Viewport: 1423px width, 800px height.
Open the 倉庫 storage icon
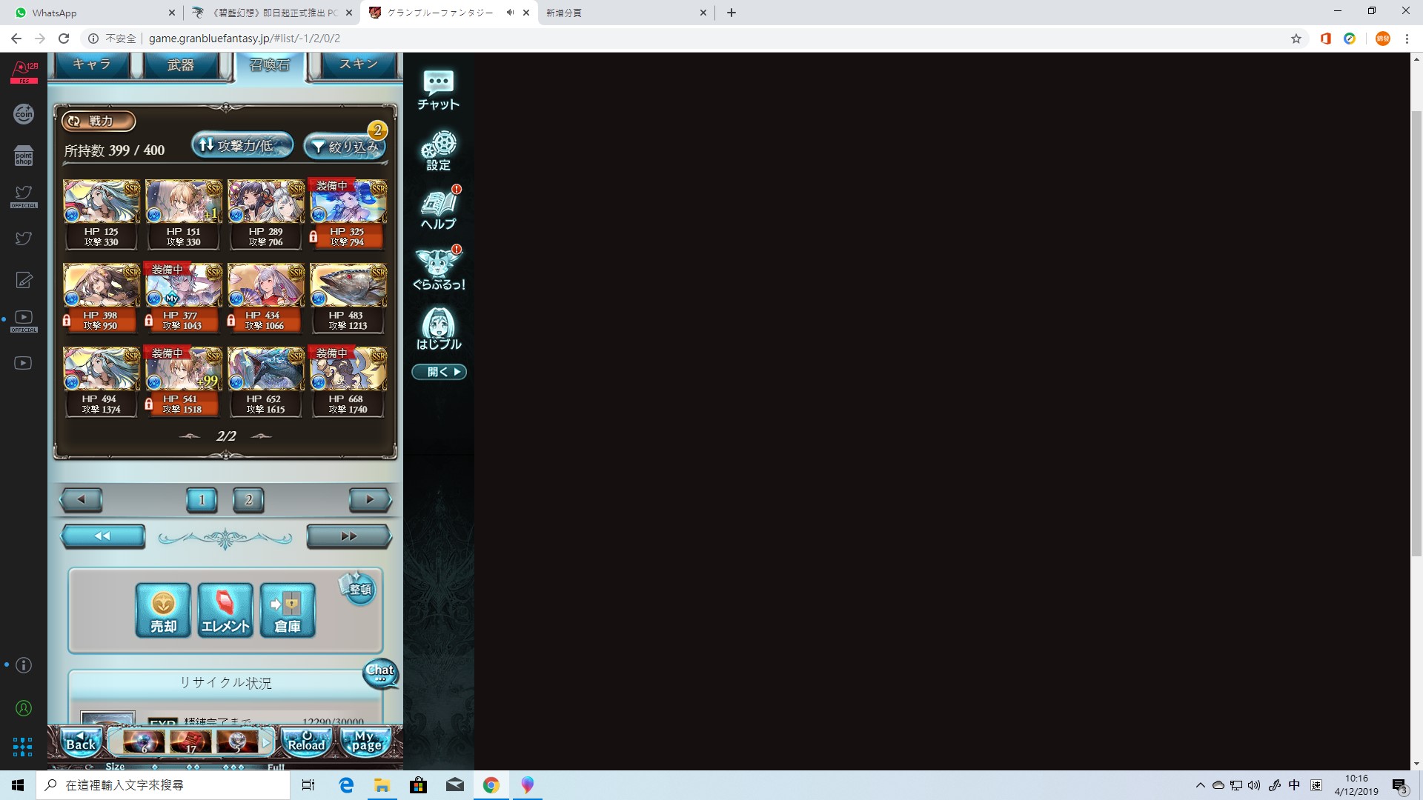coord(288,610)
